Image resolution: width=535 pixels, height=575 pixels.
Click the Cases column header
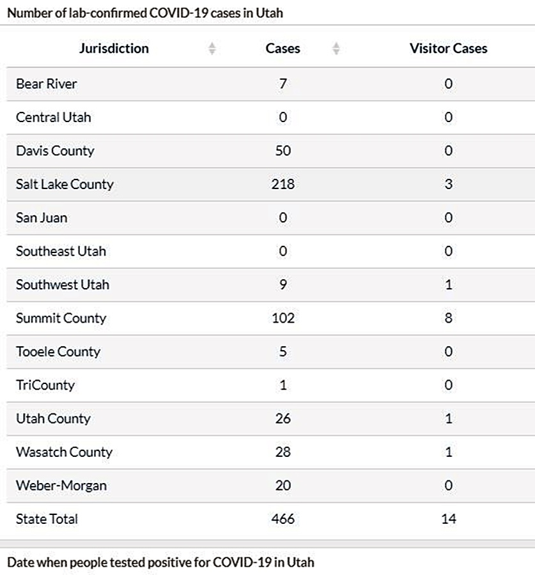(x=283, y=49)
